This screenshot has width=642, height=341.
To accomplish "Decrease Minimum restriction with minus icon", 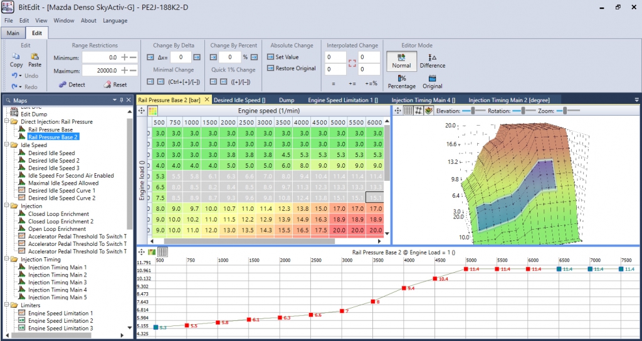I will [x=133, y=58].
